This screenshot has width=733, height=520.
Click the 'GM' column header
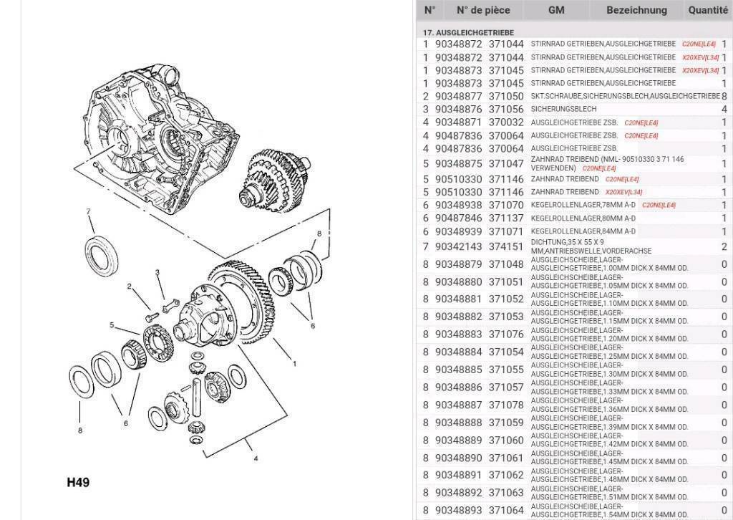tap(555, 10)
